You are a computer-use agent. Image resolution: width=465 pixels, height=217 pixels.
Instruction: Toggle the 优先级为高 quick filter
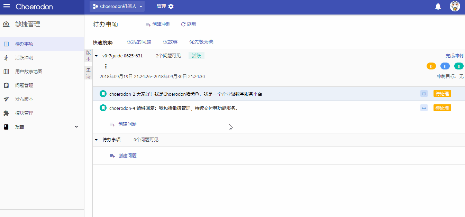tap(201, 42)
